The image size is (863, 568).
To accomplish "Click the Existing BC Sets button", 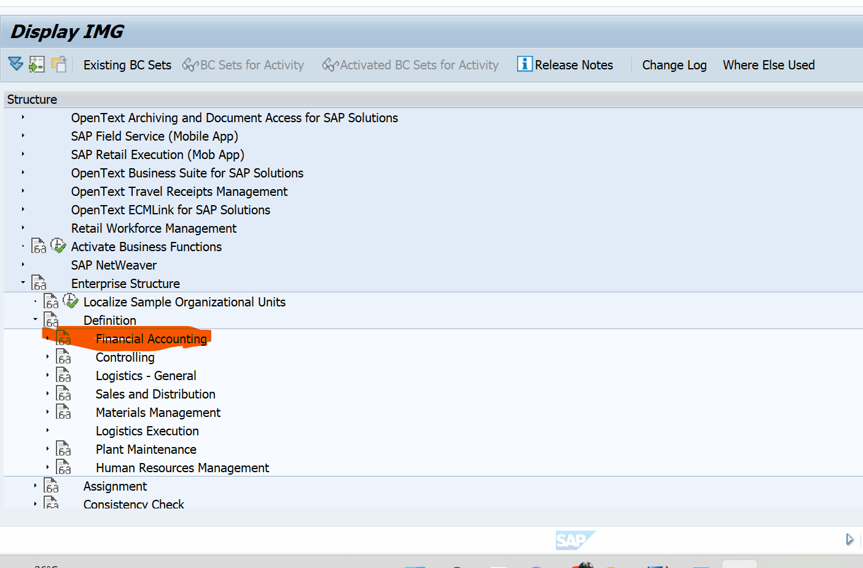I will click(127, 65).
